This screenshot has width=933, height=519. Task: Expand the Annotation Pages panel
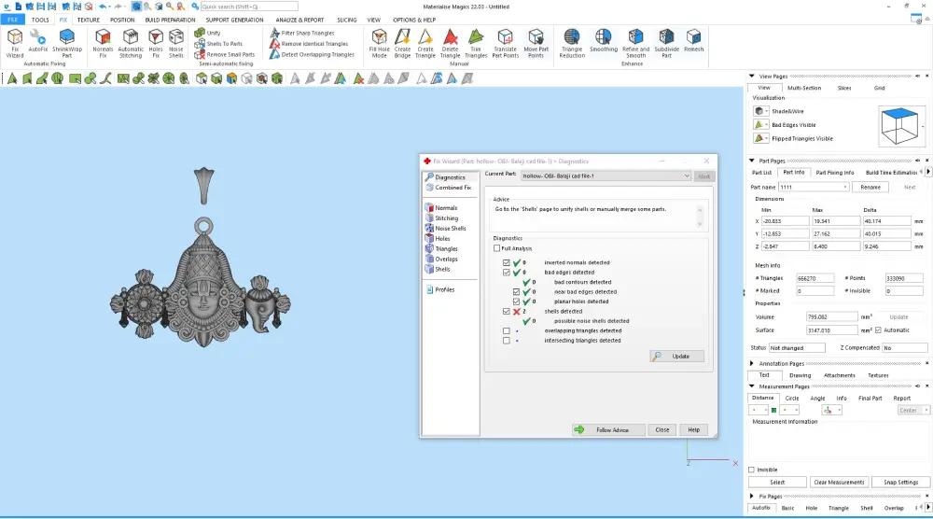click(x=751, y=363)
